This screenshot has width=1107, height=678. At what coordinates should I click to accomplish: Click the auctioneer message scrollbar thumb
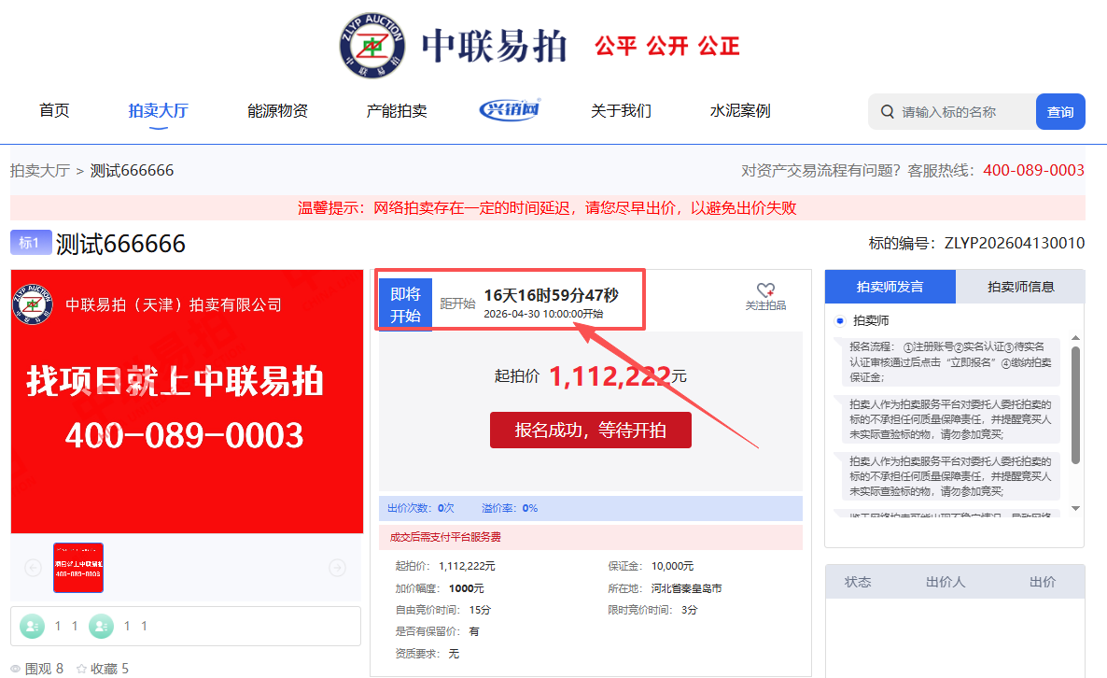1075,404
